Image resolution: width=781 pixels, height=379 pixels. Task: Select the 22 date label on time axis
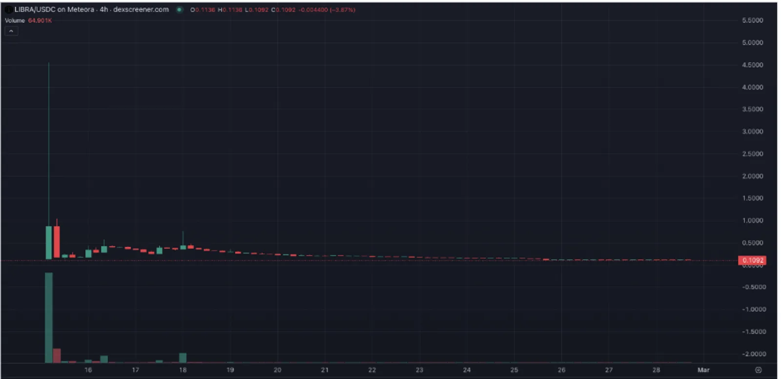point(372,370)
